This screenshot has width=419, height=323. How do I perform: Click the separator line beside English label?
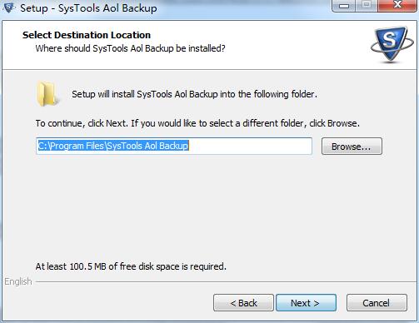coord(226,282)
